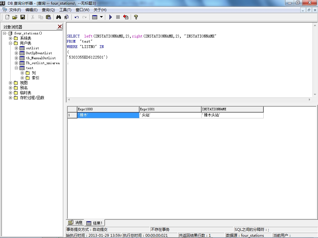Open Find with the binoculars icon

[x=58, y=17]
